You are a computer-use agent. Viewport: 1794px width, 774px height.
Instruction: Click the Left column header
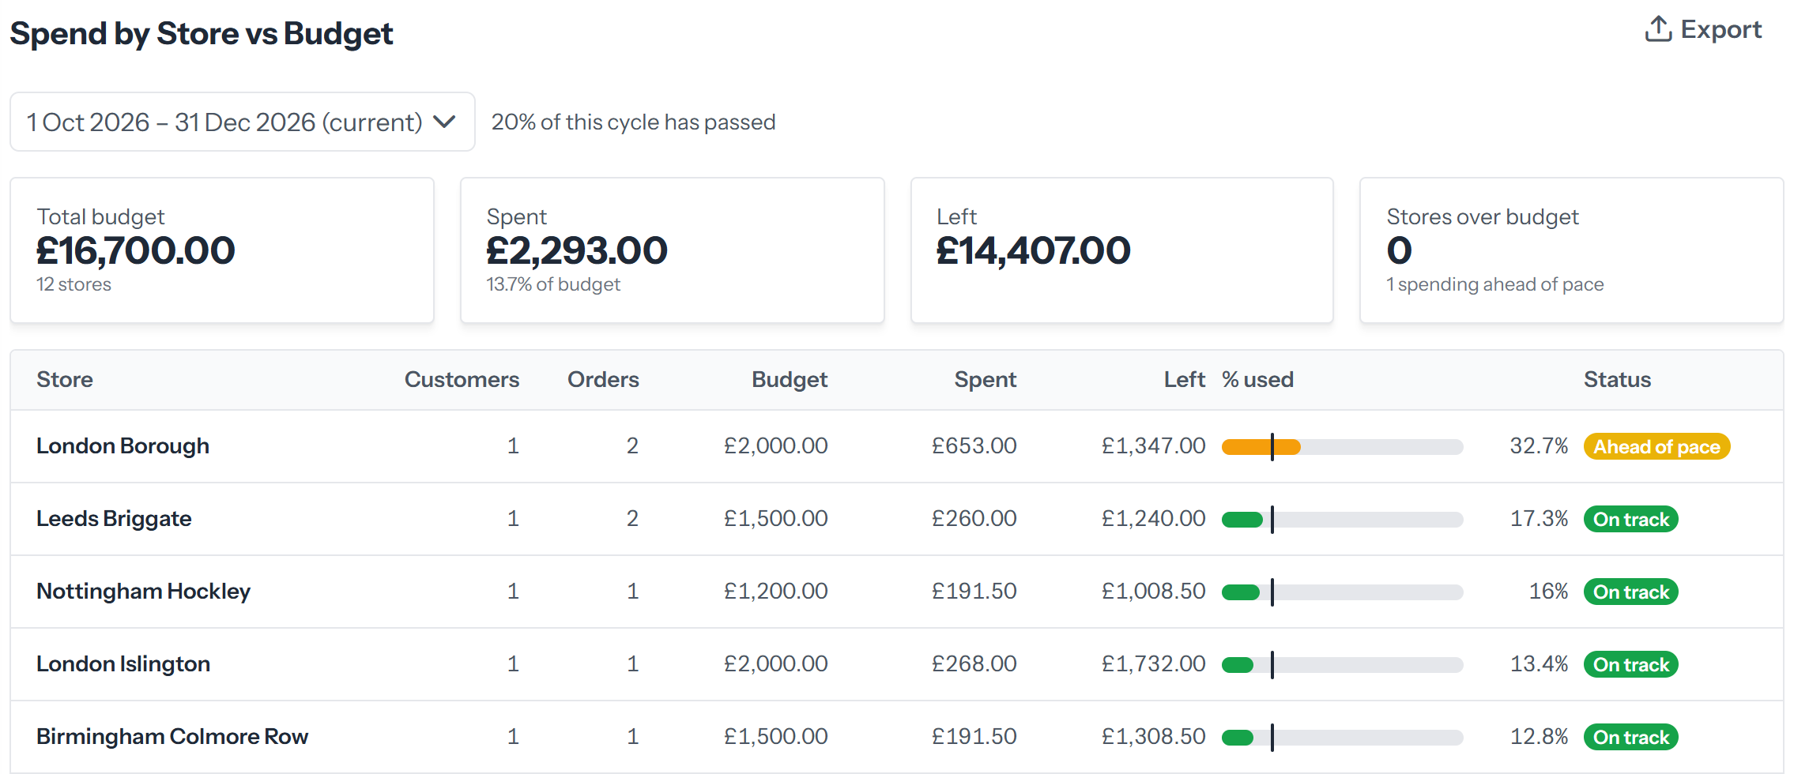coord(1185,380)
